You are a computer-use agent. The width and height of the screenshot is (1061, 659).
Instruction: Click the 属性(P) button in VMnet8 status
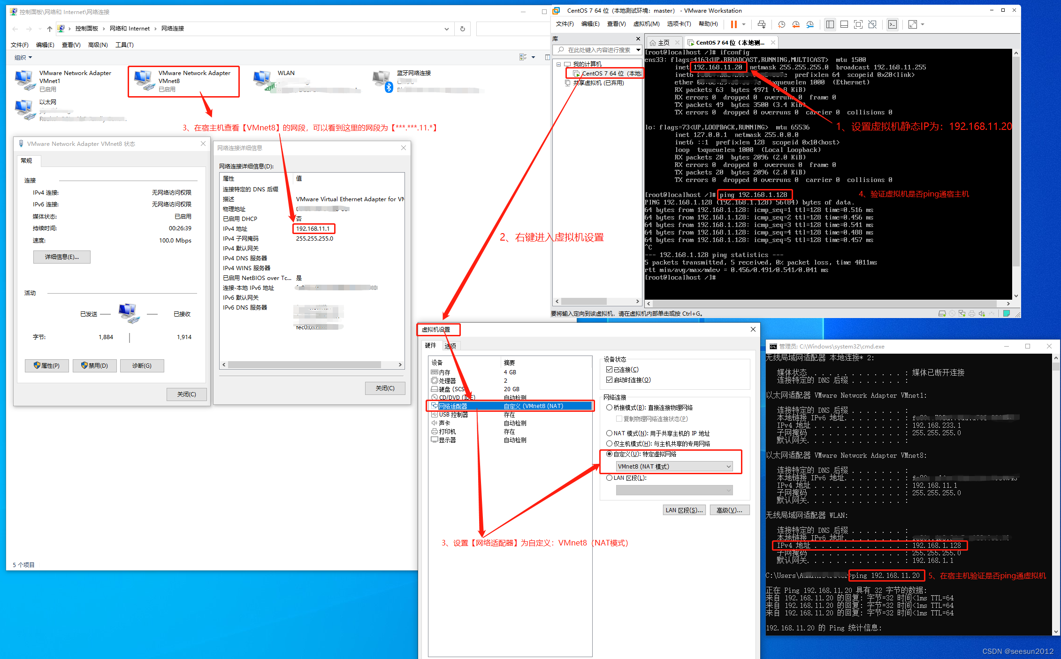(x=46, y=366)
